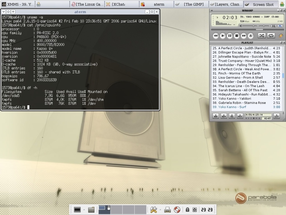Switch to the first workspace in pager
286x215 pixels.
pyautogui.click(x=104, y=210)
